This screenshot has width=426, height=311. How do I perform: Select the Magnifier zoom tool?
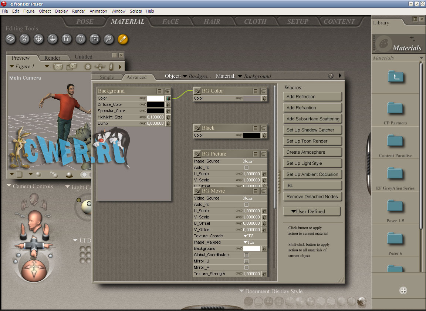coord(109,39)
